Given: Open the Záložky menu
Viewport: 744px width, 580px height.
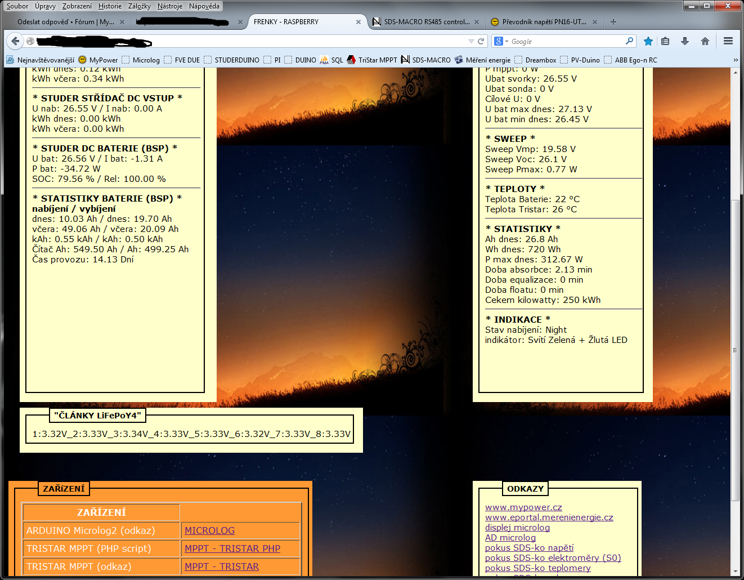Looking at the screenshot, I should click(x=140, y=6).
